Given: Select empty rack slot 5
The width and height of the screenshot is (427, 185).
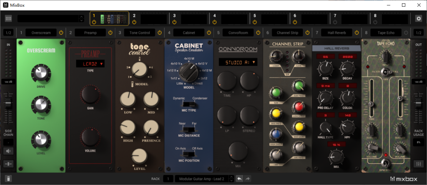Looking at the screenshot, I should 274,19.
